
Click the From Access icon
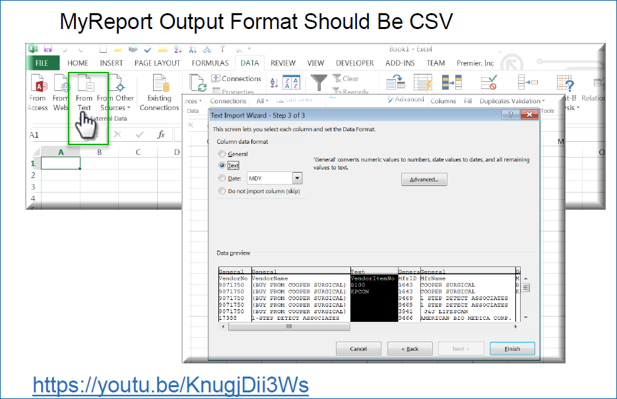tap(38, 92)
